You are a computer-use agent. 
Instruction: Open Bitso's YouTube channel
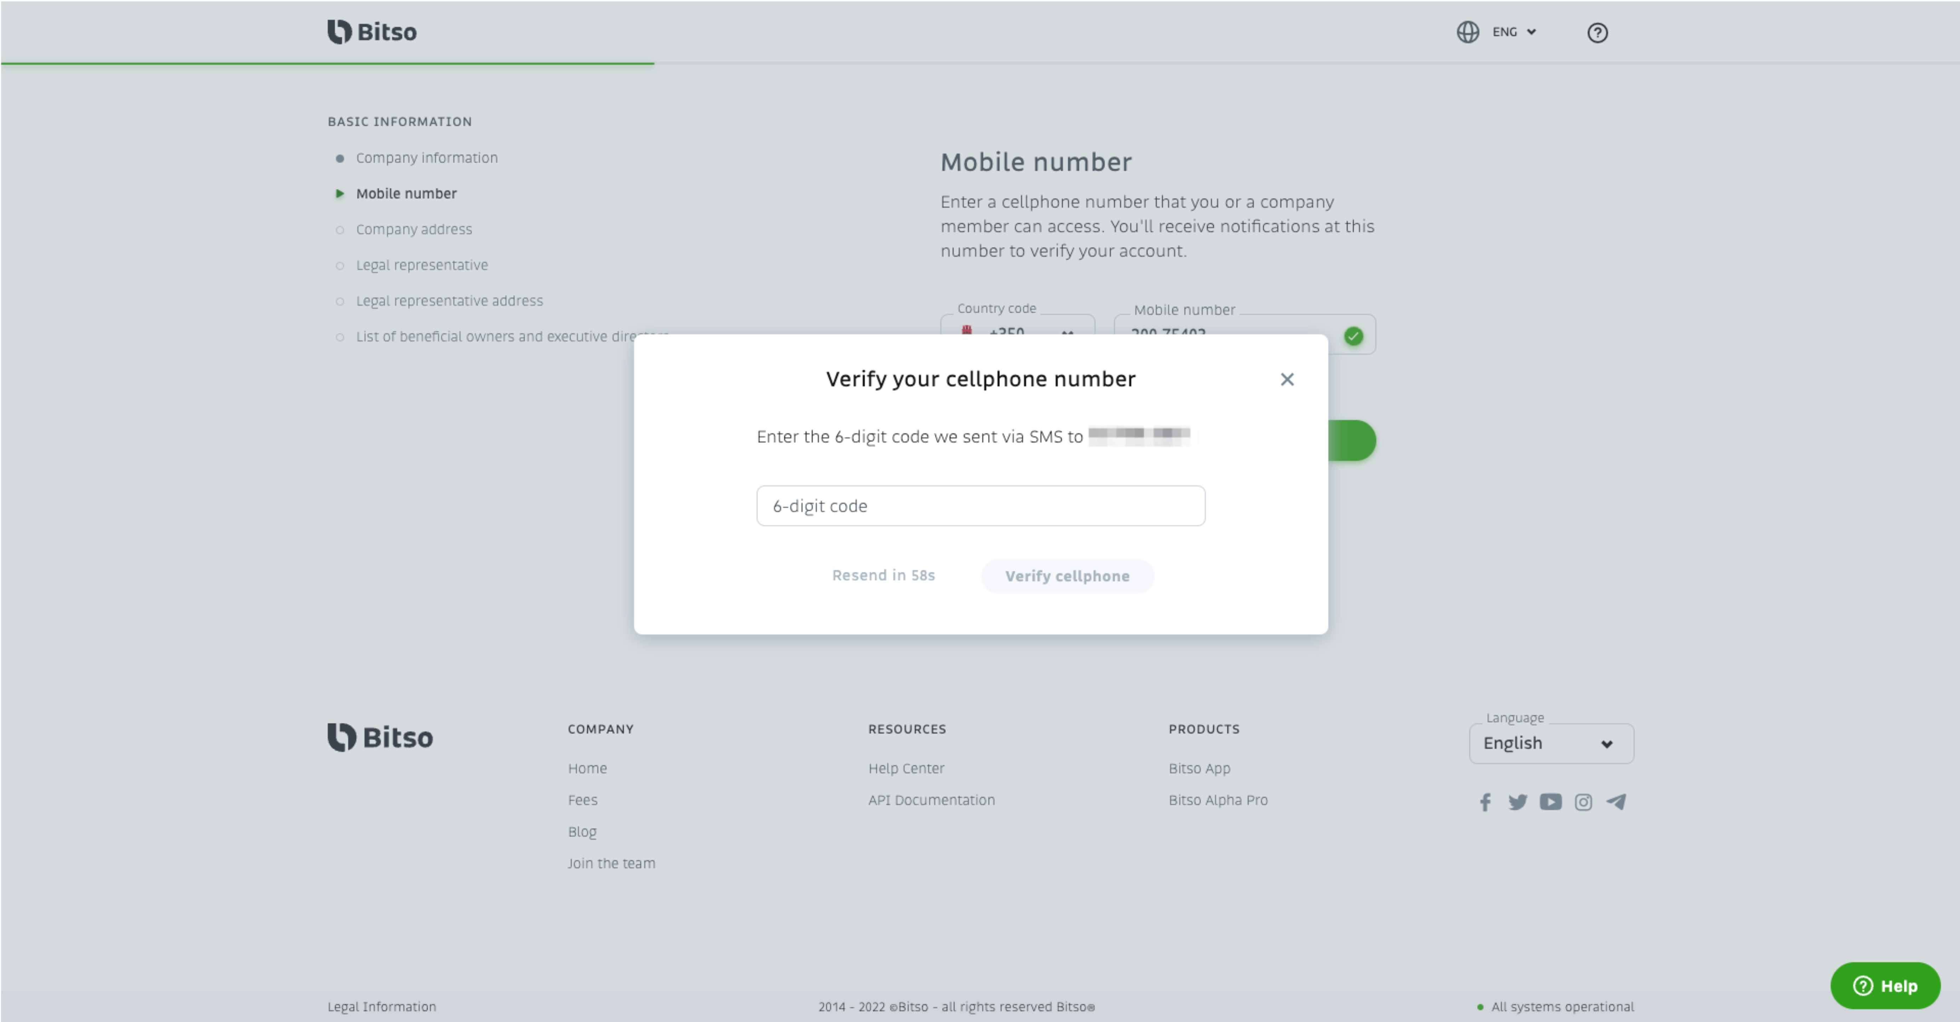pyautogui.click(x=1551, y=802)
